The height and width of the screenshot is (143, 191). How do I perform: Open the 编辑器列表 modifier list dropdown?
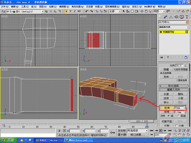click(188, 27)
